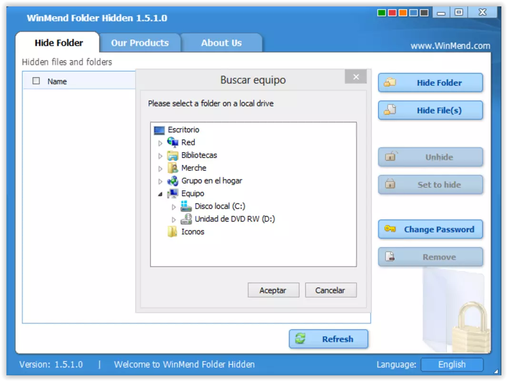Select the Grupo en el hogar label
This screenshot has width=507, height=381.
(211, 181)
